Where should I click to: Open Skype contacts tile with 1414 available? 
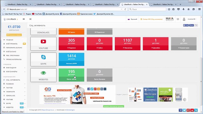tap(71, 59)
